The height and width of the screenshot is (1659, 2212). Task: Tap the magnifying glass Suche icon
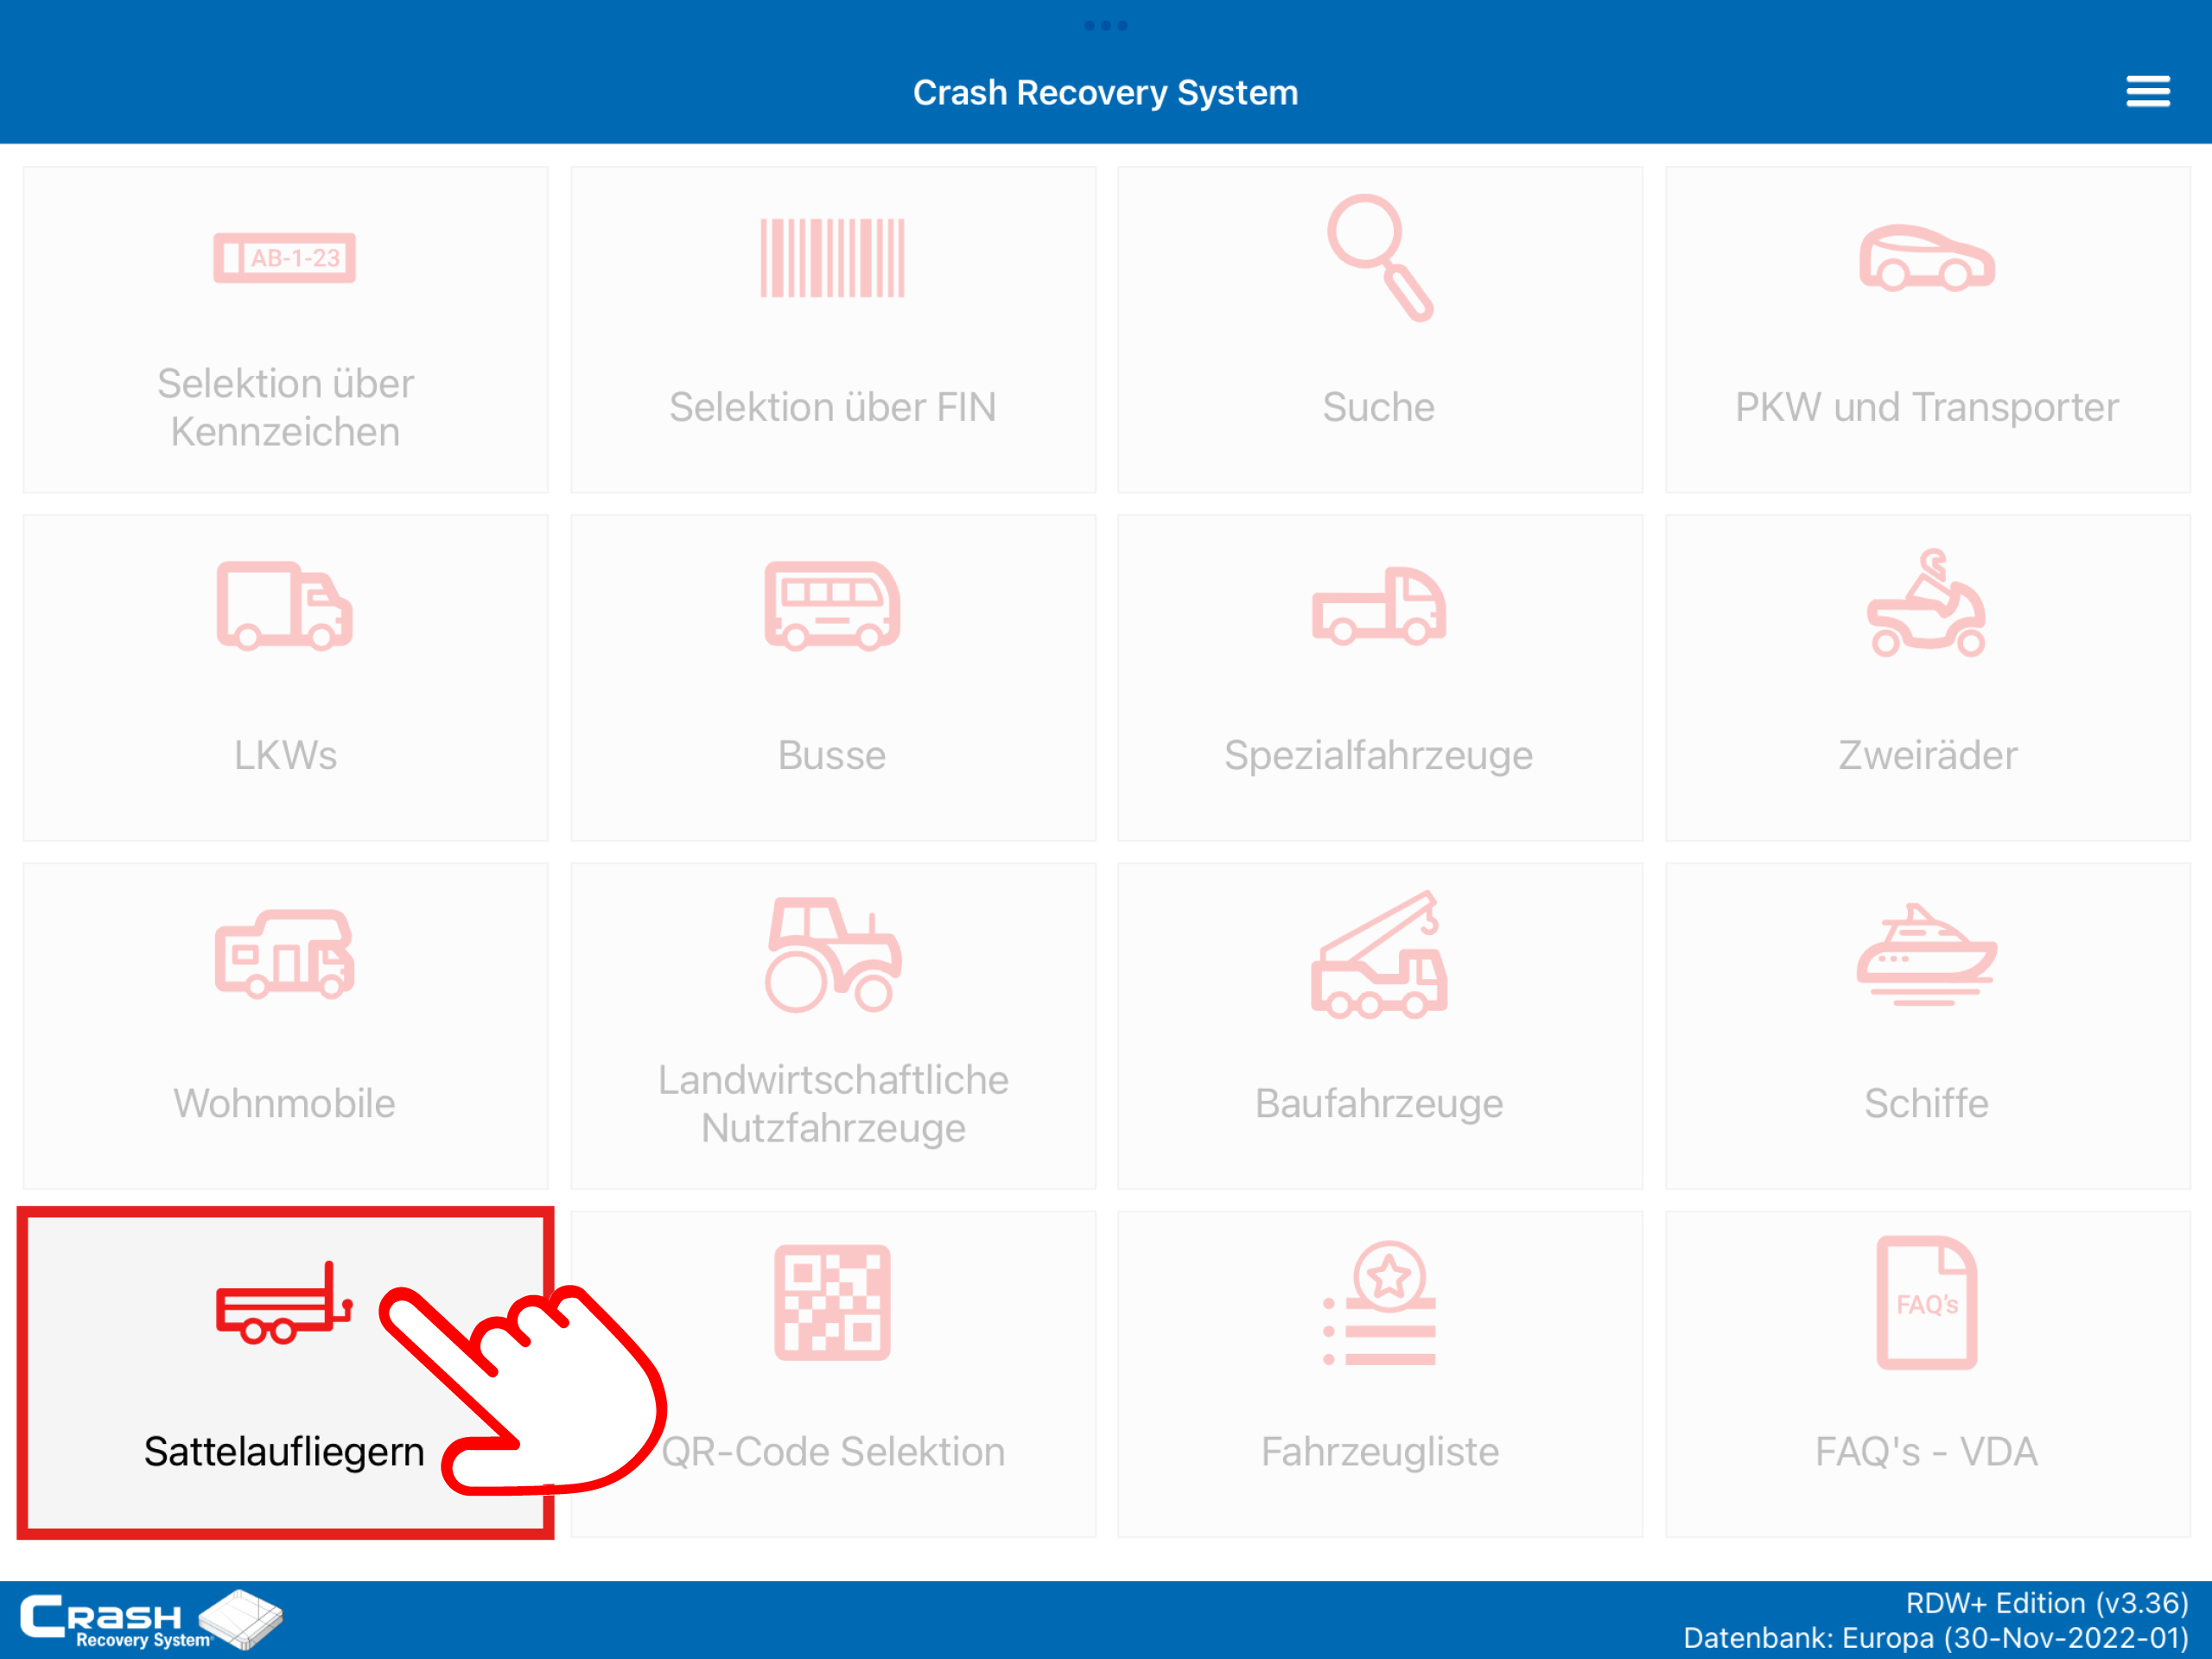(1379, 258)
